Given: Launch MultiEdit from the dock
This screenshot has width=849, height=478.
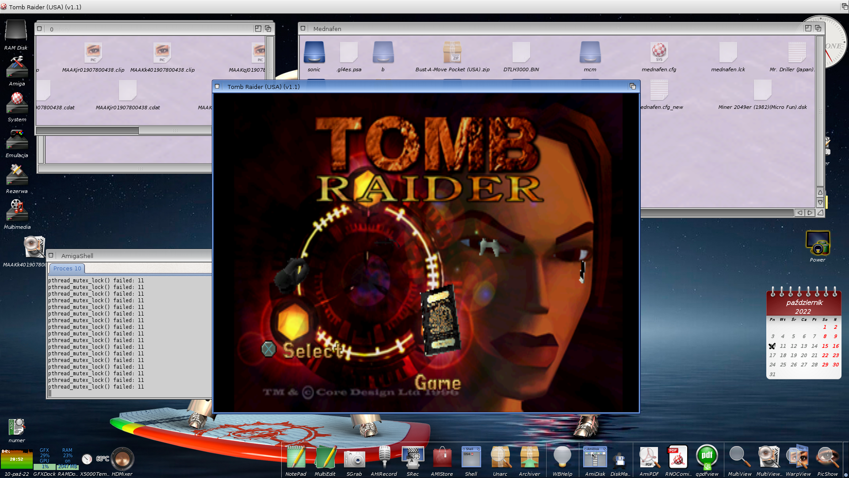Looking at the screenshot, I should click(x=325, y=460).
